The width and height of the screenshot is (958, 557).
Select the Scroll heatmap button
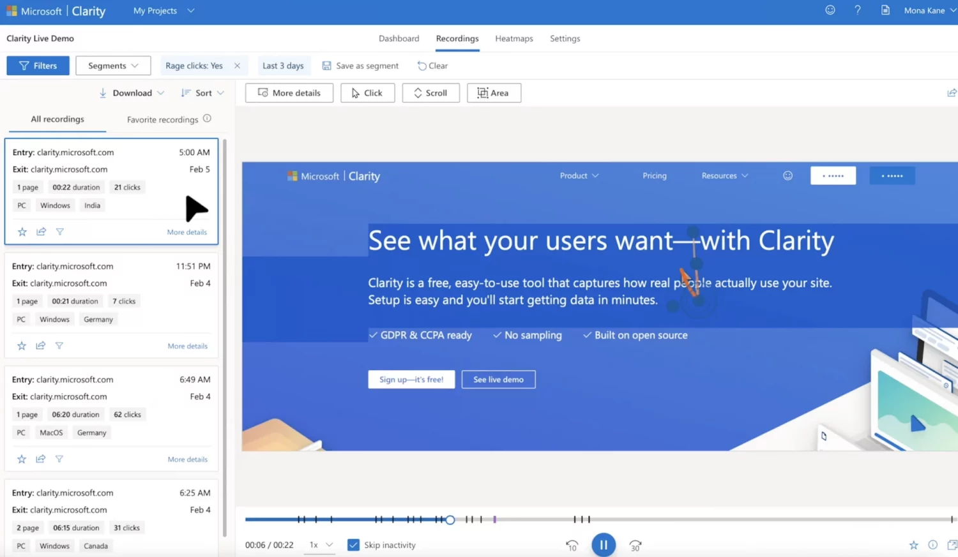tap(430, 93)
